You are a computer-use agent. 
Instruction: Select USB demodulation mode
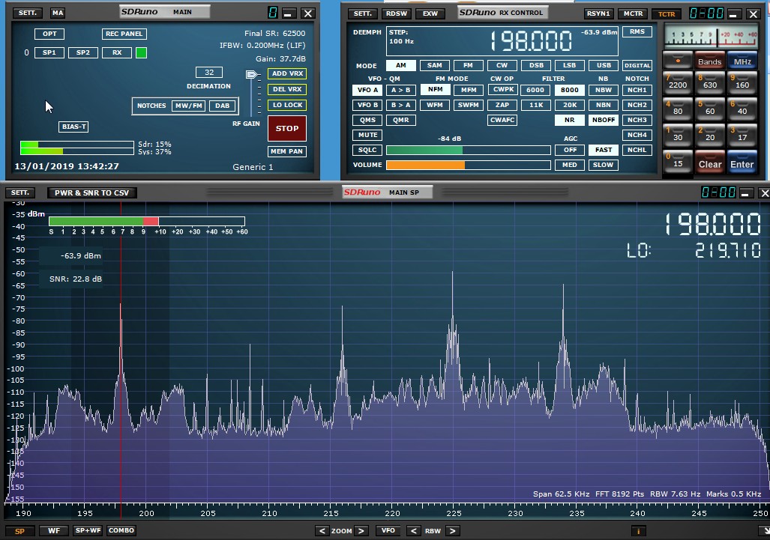[604, 65]
